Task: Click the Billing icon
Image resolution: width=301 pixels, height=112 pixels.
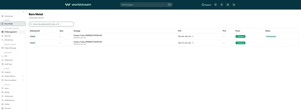Action: tap(2, 92)
